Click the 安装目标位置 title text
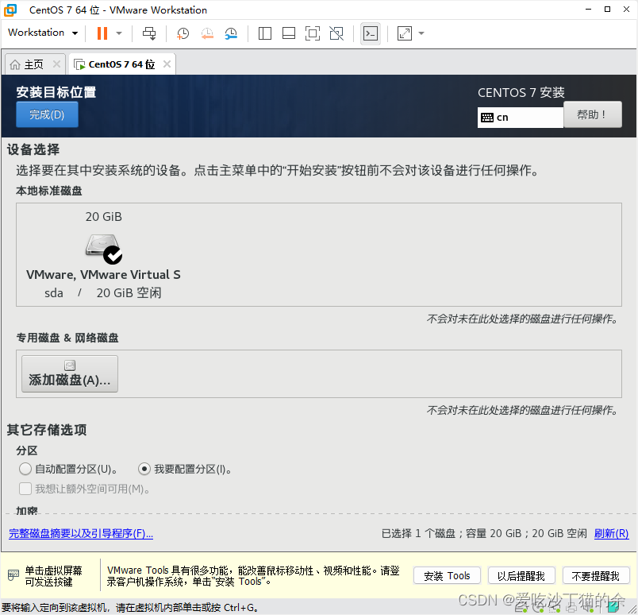This screenshot has height=615, width=638. coord(56,92)
